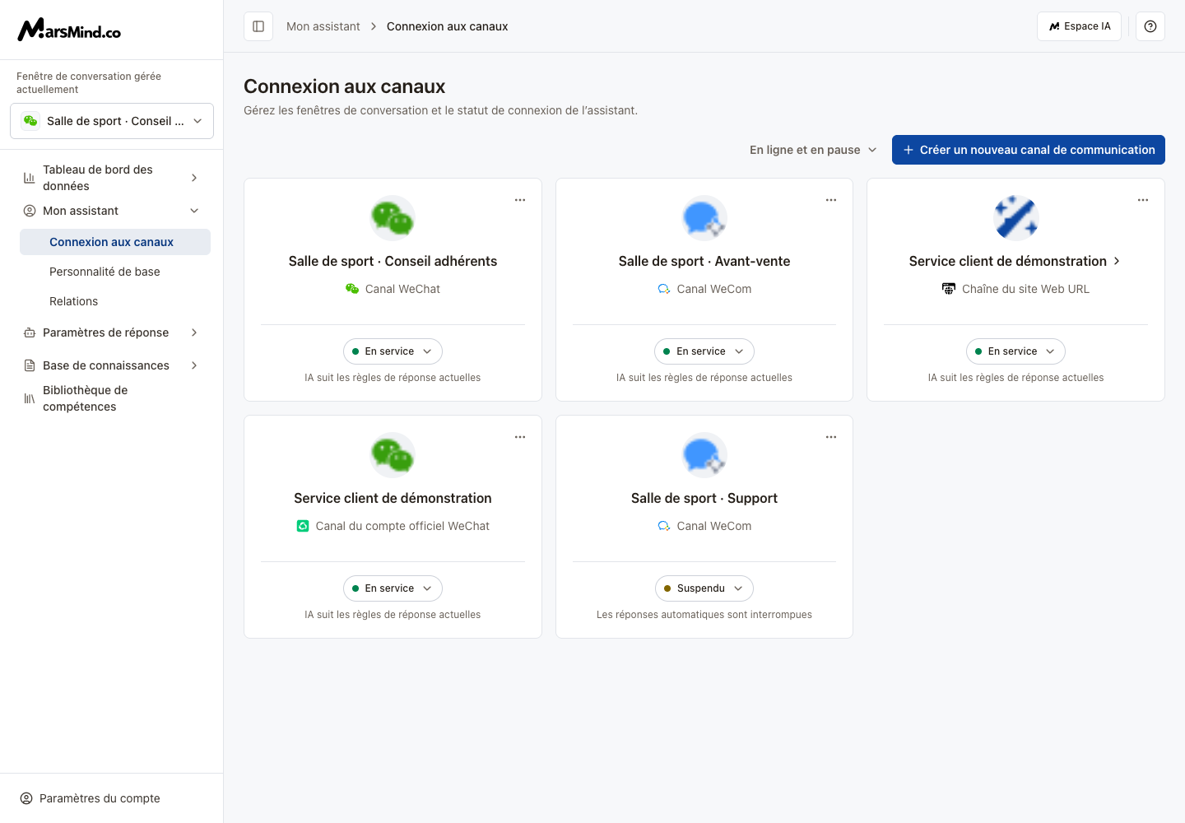Viewport: 1185px width, 823px height.
Task: Open Paramètres du compte
Action: point(91,798)
